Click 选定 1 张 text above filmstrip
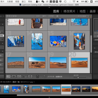This screenshot has width=98, height=98. pyautogui.click(x=16, y=82)
